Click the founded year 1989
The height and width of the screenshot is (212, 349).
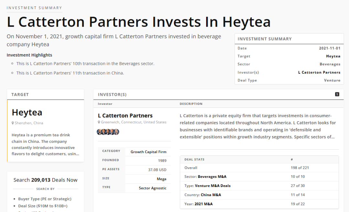(x=162, y=161)
